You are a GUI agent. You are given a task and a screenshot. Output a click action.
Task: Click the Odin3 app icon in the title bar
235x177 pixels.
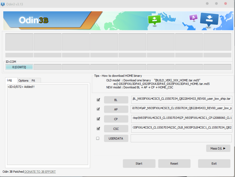click(3, 4)
